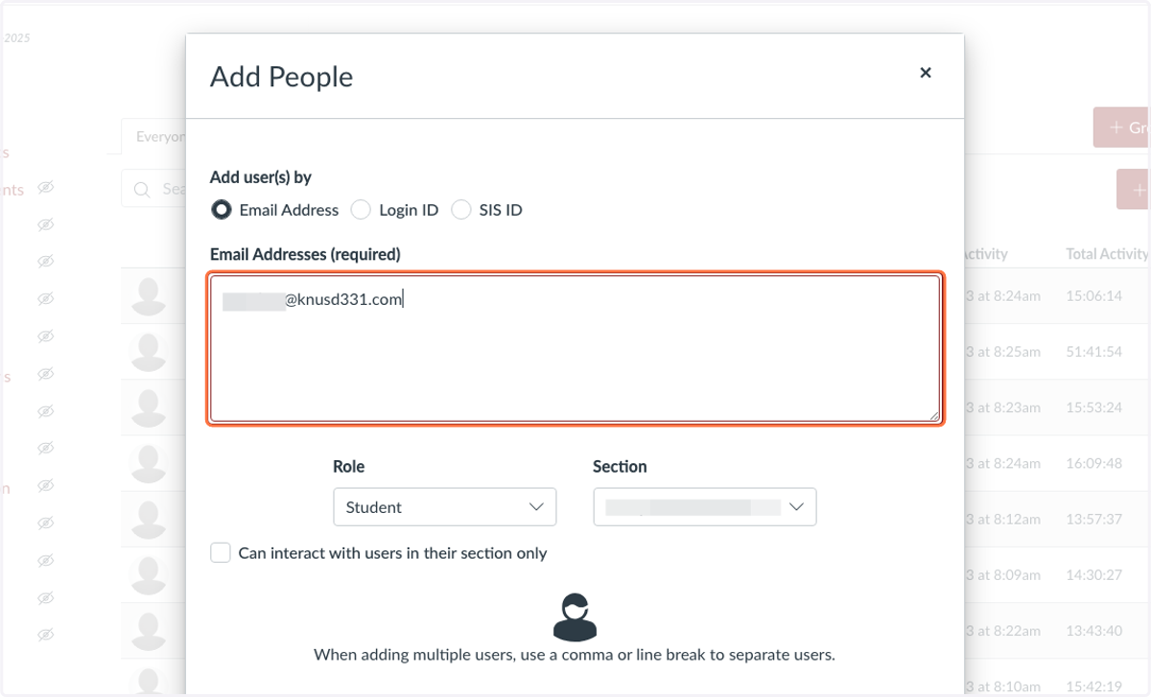Click the 'Add user(s) by' label
This screenshot has height=697, width=1151.
point(261,177)
